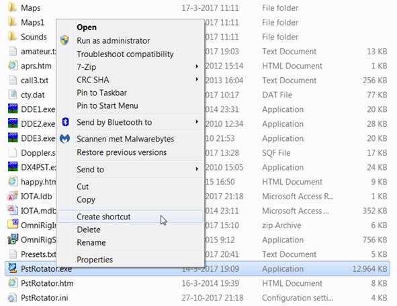Viewport: 397px width, 306px height.
Task: Click the Malwarebytes icon in context menu
Action: coord(64,139)
